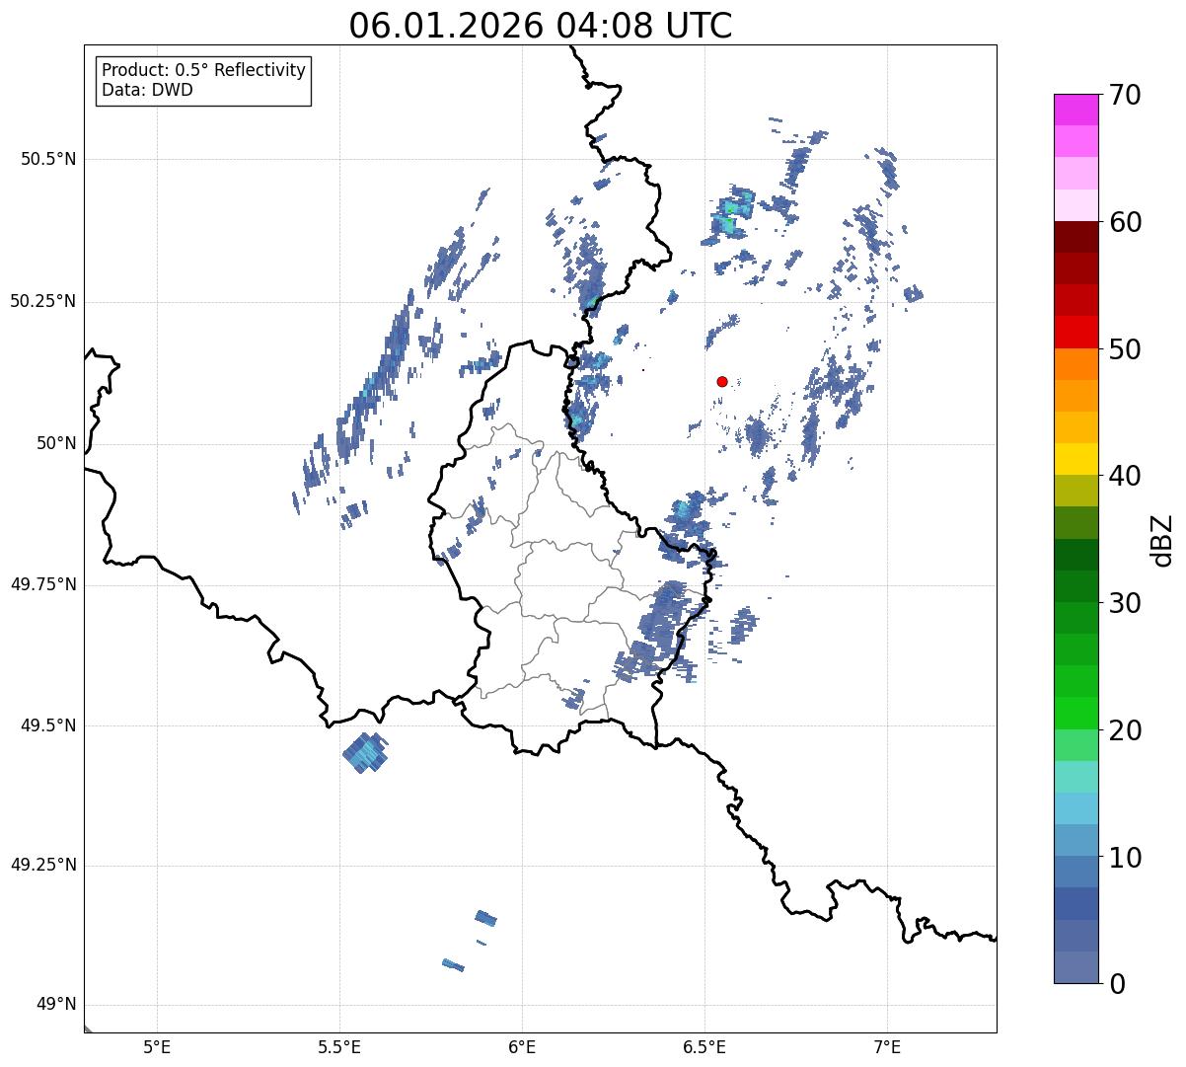Click the red station marker dot
This screenshot has height=1067, width=1186.
(722, 381)
